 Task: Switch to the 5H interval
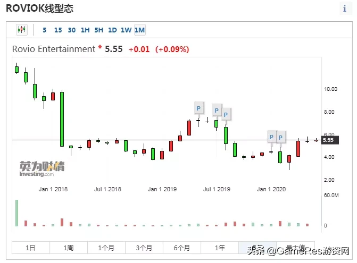click(x=99, y=30)
